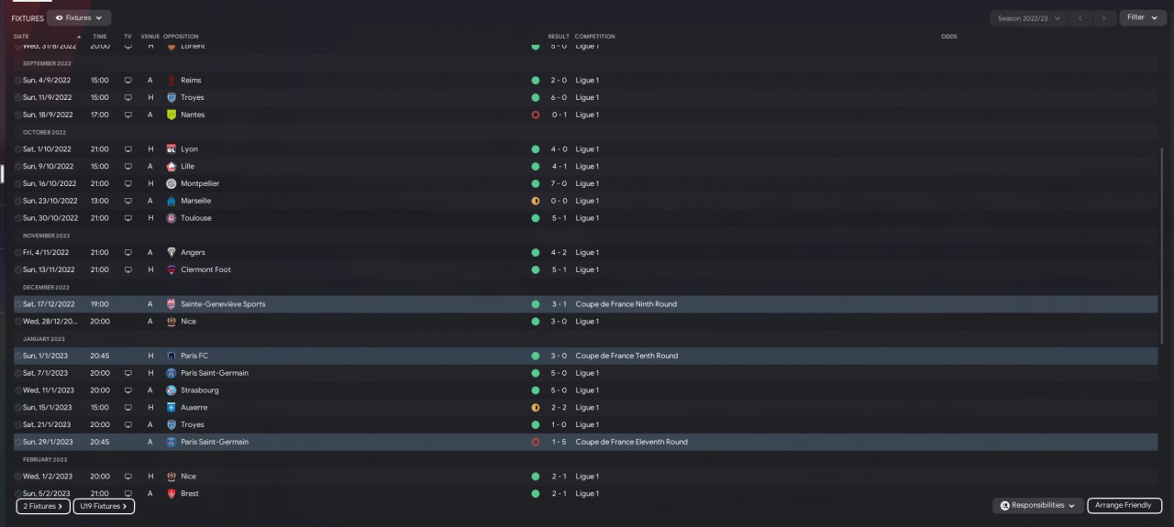The height and width of the screenshot is (527, 1174).
Task: Open the U19 Fixtures link
Action: 104,506
